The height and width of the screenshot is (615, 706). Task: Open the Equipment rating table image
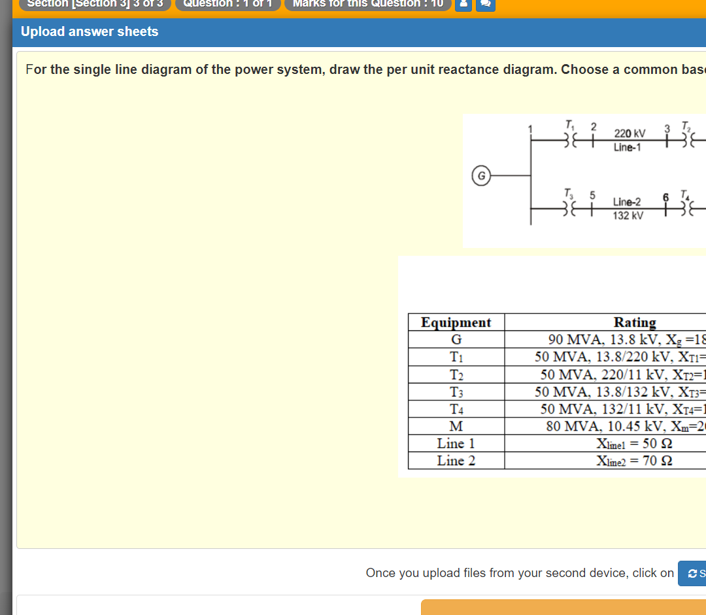552,366
